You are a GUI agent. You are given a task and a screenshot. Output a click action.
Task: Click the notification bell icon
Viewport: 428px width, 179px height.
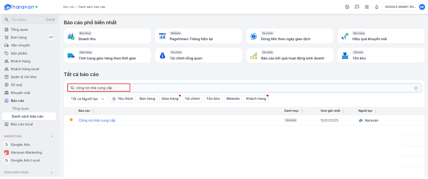click(x=377, y=7)
